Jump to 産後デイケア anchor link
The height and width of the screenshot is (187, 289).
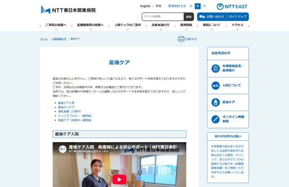[66, 107]
